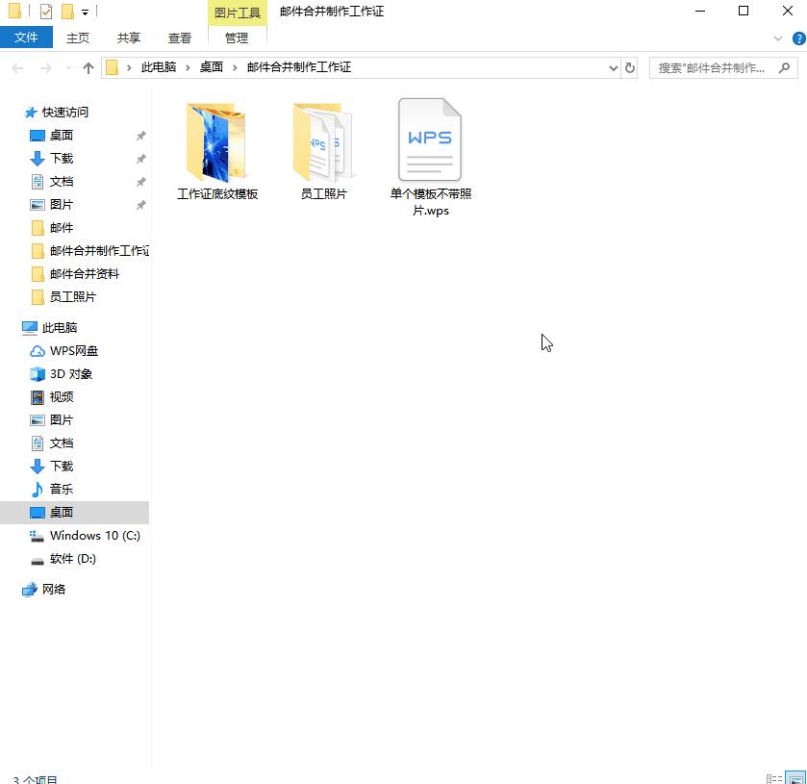Click the Back navigation arrow

tap(16, 68)
